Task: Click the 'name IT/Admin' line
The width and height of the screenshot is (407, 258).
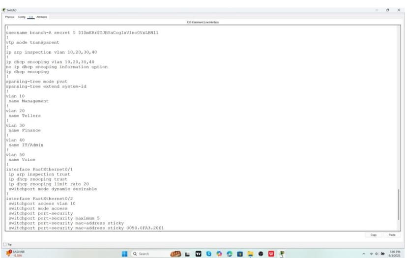Action: point(26,145)
